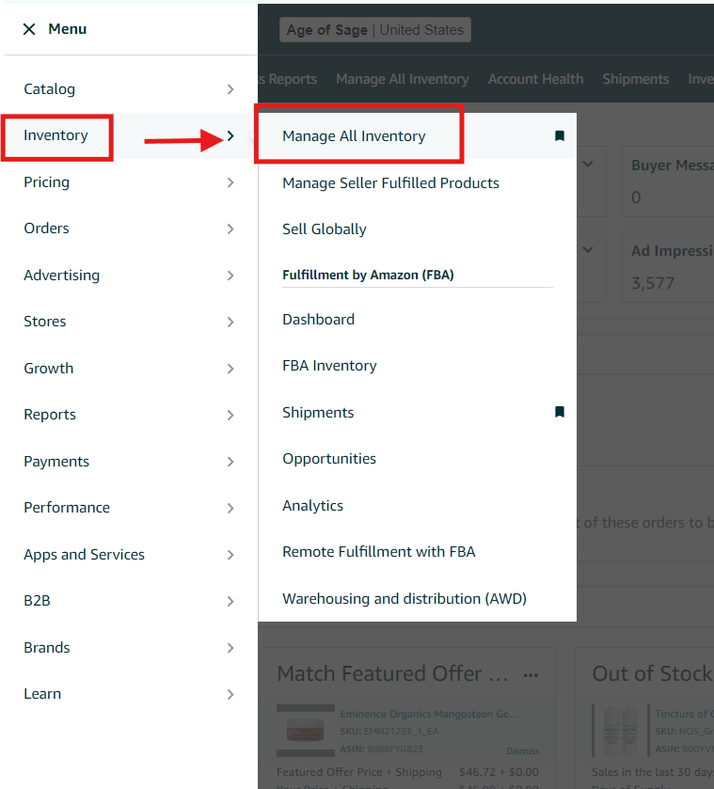Screen dimensions: 714x789
Task: Expand the Orders submenu arrow
Action: 230,229
